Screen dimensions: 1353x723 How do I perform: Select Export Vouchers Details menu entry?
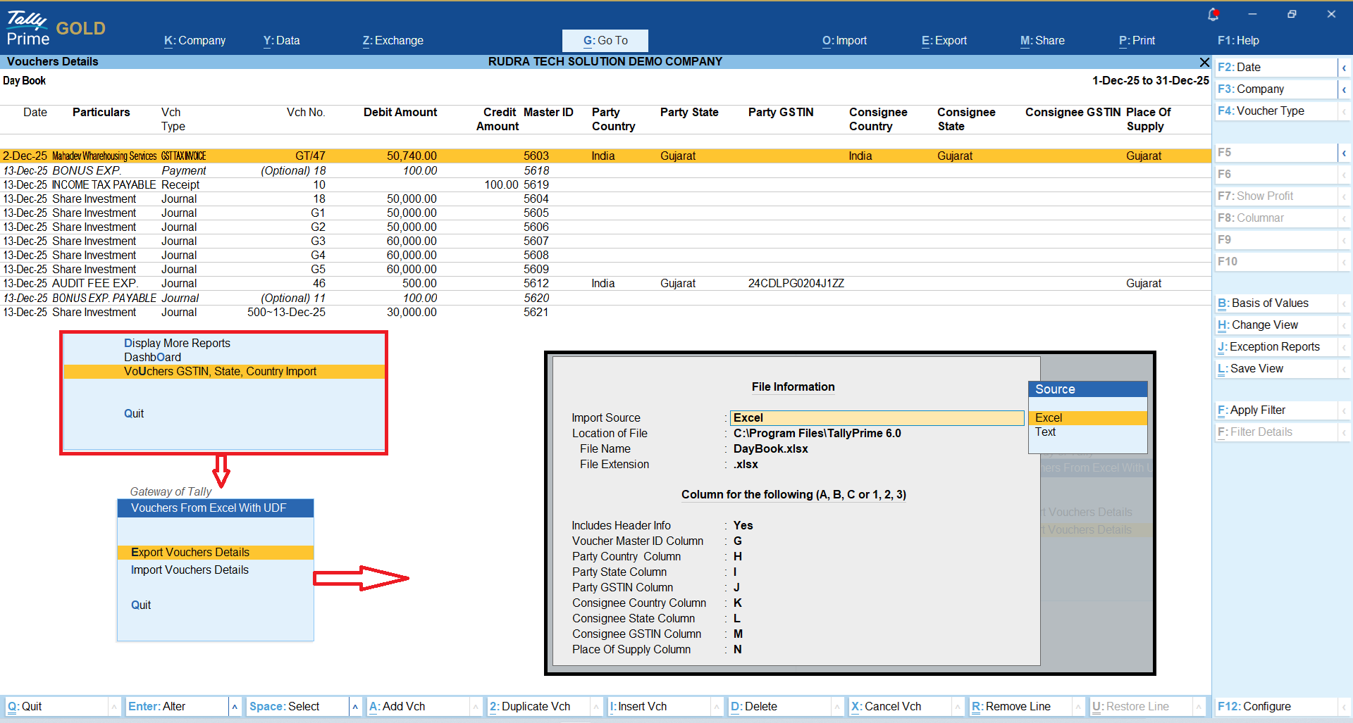(190, 553)
